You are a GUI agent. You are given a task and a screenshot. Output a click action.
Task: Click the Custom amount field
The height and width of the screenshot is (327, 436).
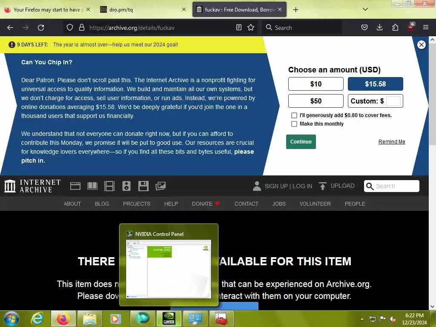click(393, 101)
